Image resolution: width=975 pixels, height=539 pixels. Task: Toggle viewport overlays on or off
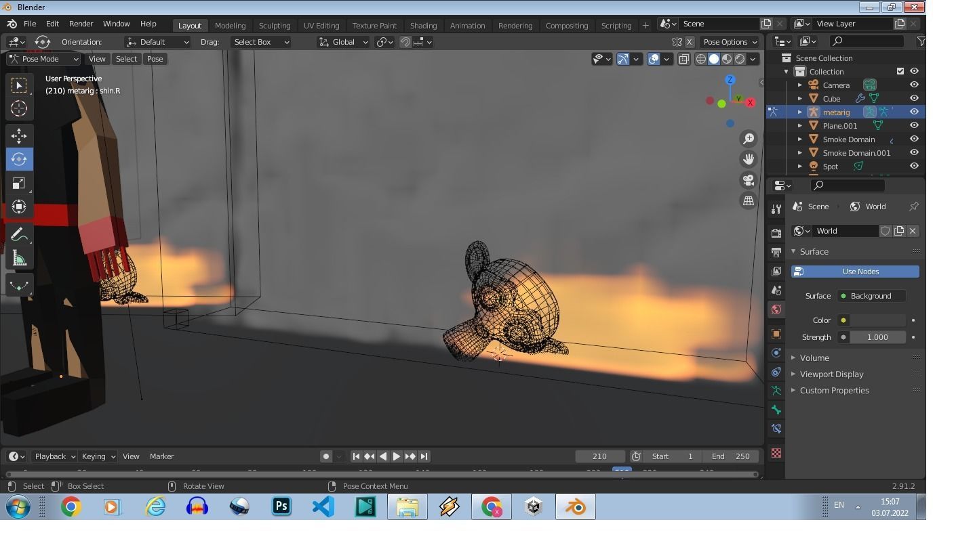tap(654, 59)
